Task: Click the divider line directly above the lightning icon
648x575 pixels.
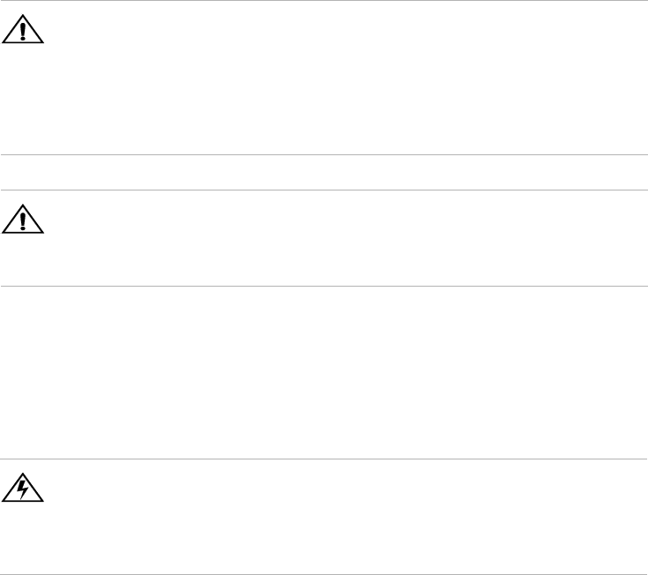Action: tap(324, 459)
